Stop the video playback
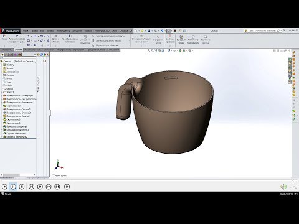Viewport: 299px width, 224px height. pyautogui.click(x=22, y=187)
